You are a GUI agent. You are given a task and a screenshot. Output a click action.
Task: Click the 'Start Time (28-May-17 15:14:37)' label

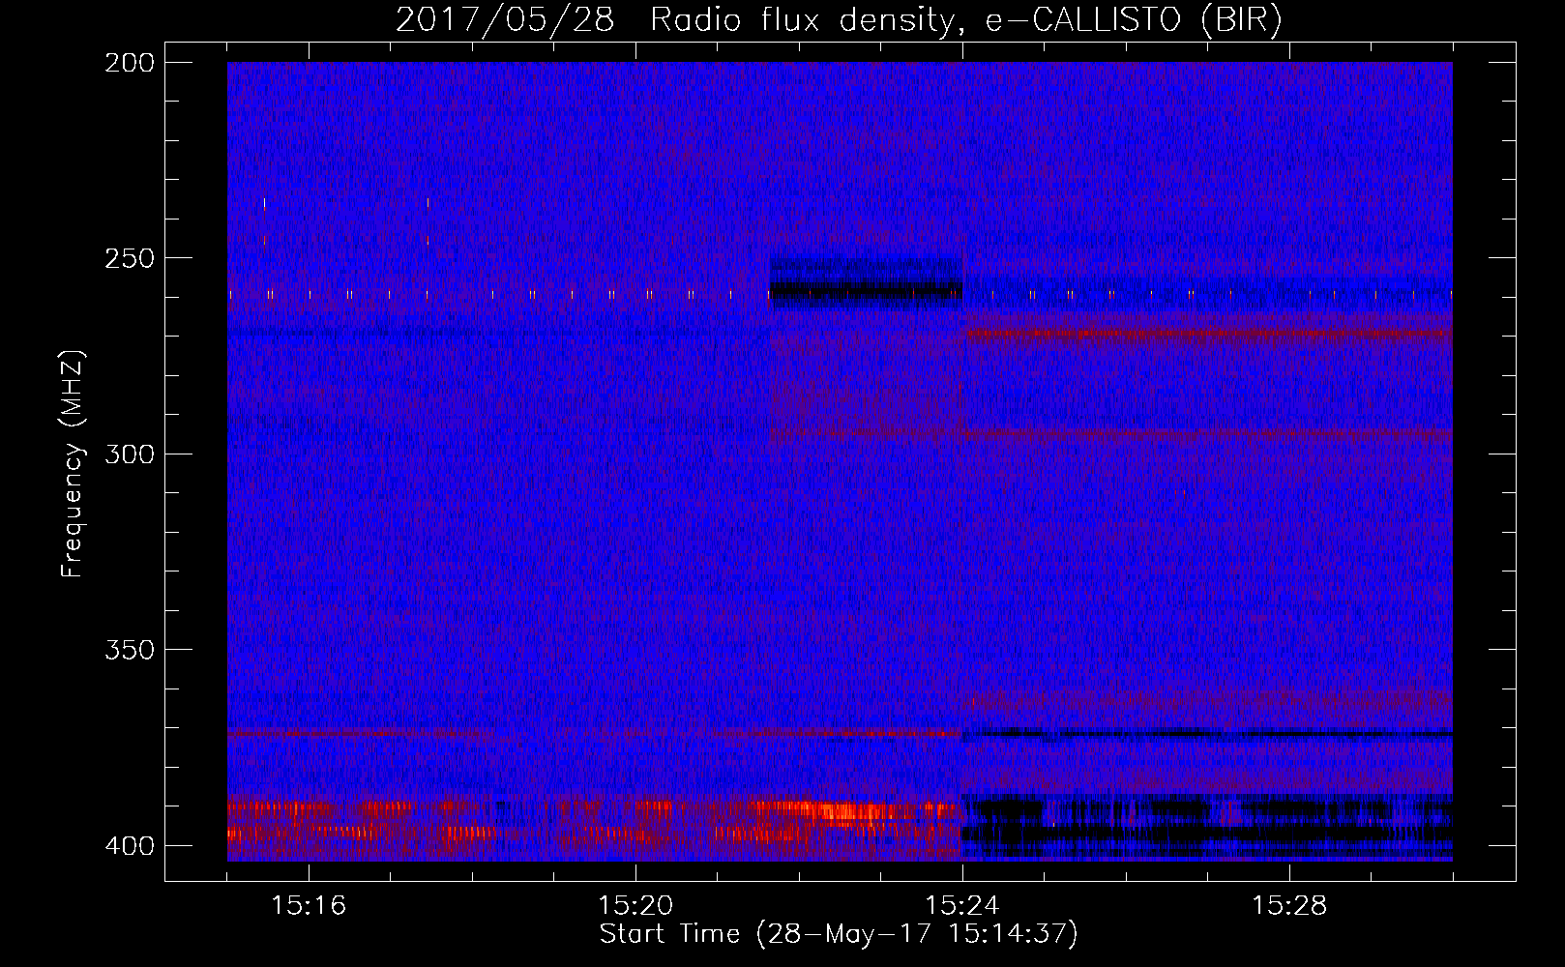(839, 934)
